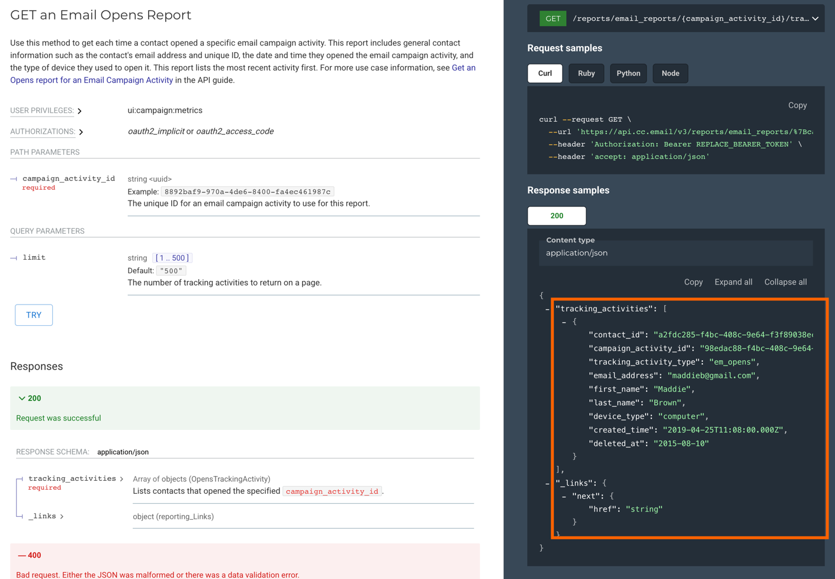The height and width of the screenshot is (579, 835).
Task: Switch to the Node request sample
Action: coord(670,73)
